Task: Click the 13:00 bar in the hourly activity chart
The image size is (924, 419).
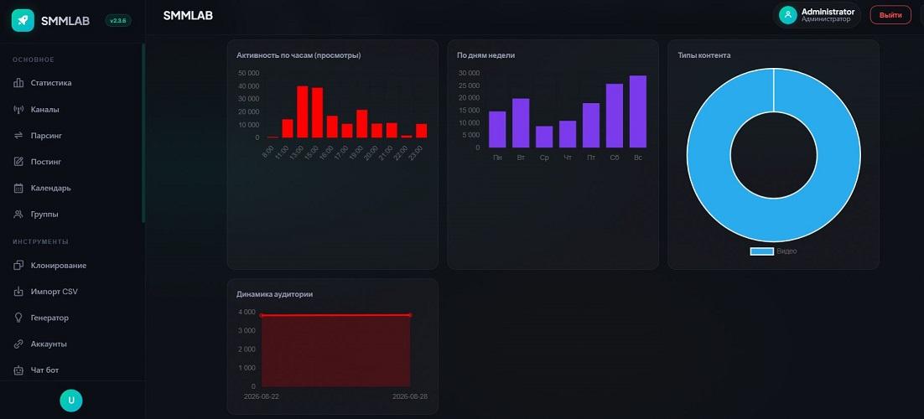Action: 303,111
